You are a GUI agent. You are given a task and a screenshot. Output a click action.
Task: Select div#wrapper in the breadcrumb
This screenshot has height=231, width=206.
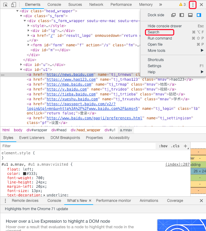(37, 130)
